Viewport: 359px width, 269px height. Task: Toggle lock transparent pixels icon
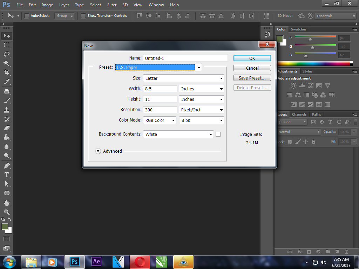point(290,142)
